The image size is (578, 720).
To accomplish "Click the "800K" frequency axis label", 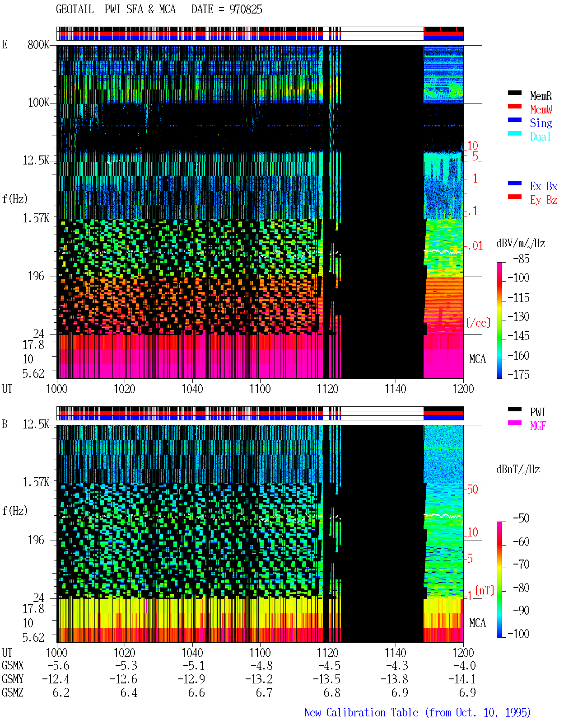I will coord(38,44).
